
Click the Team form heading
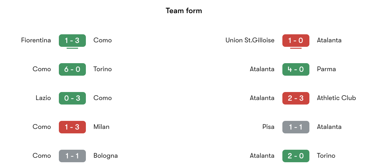[184, 11]
